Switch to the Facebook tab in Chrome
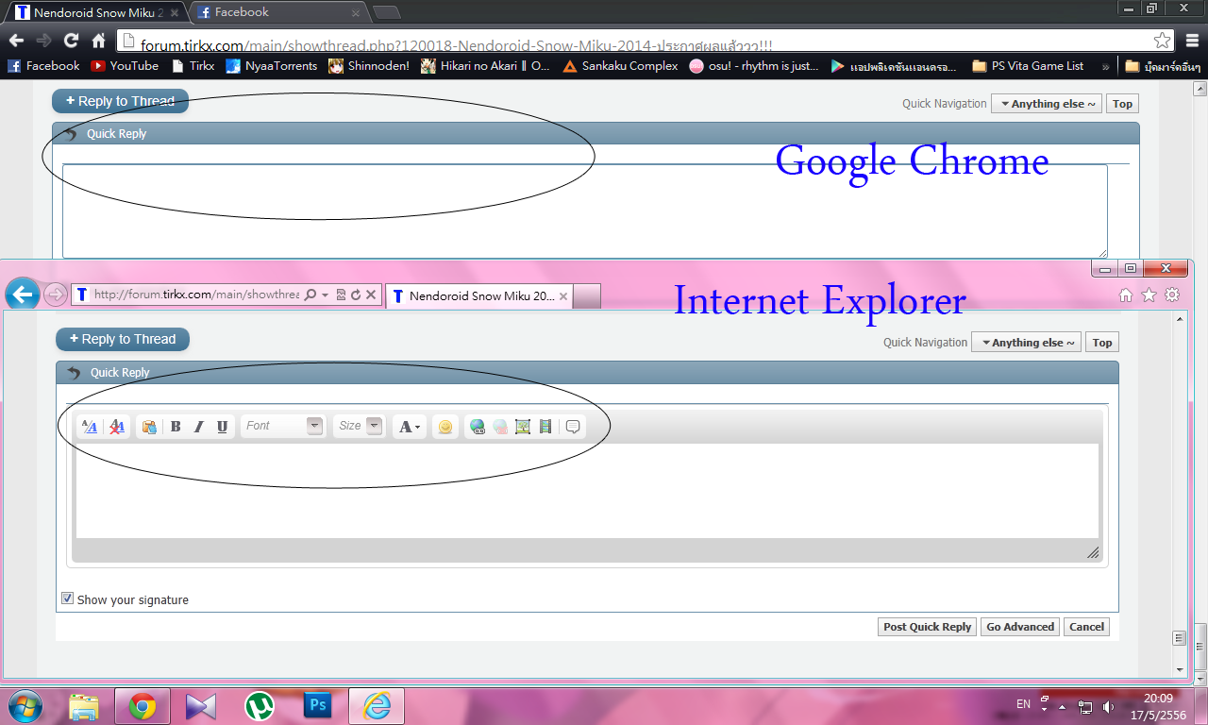This screenshot has height=725, width=1208. [278, 12]
